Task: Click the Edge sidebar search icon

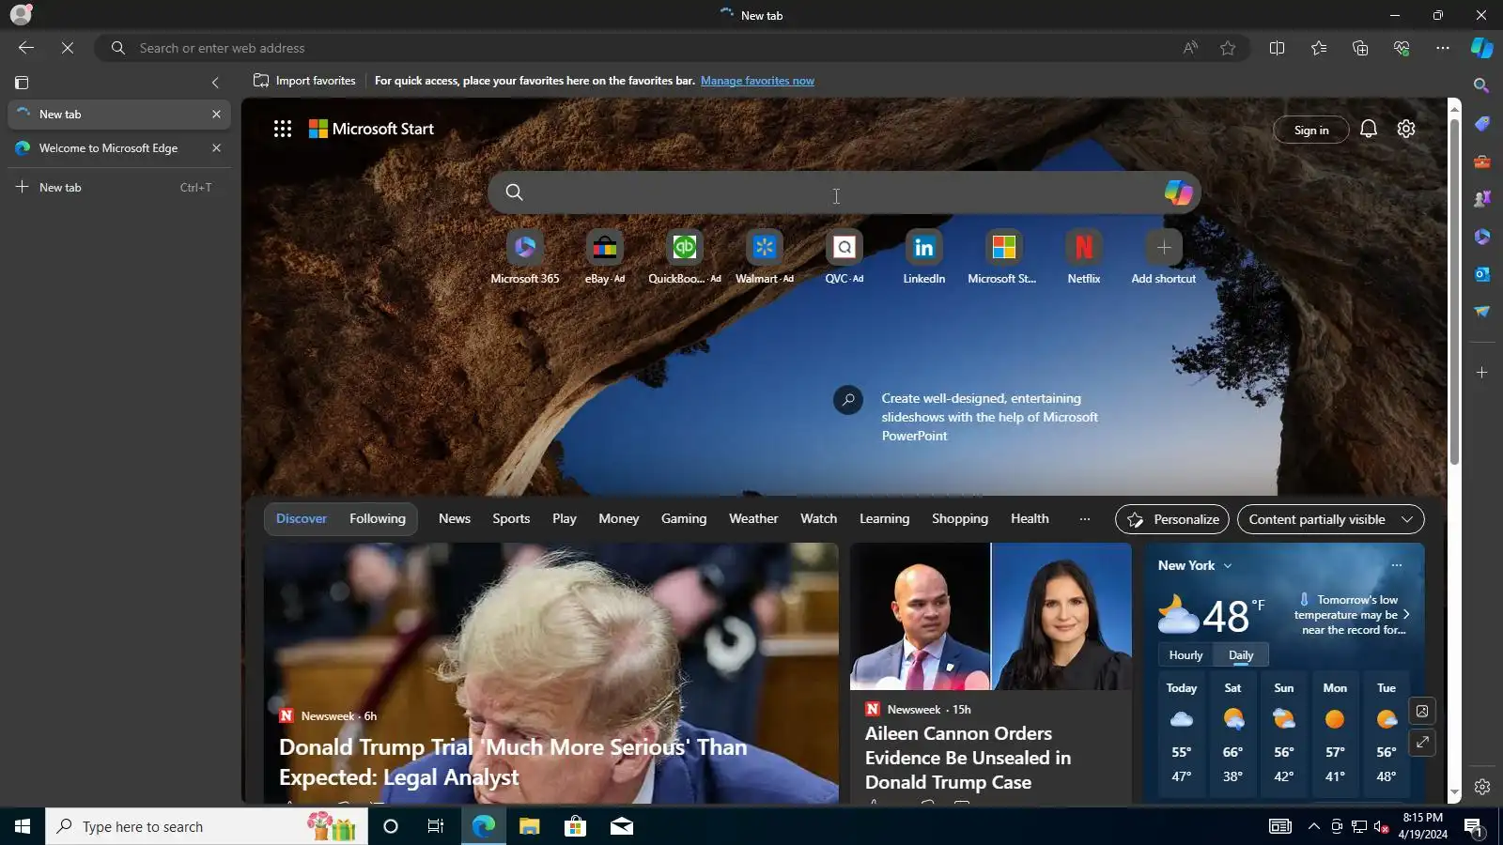Action: (x=1481, y=85)
